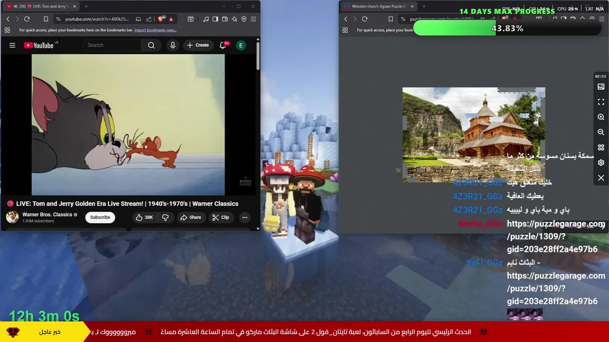Image resolution: width=609 pixels, height=342 pixels.
Task: Show the puzzle preview image icon
Action: 601,87
